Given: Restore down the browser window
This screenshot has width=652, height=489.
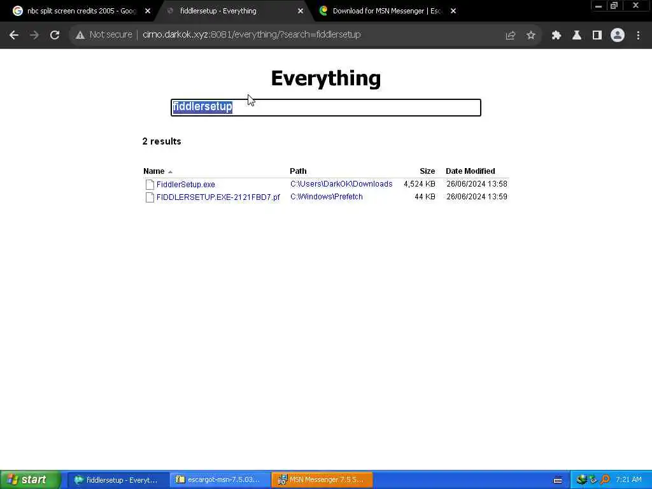Looking at the screenshot, I should pos(614,6).
